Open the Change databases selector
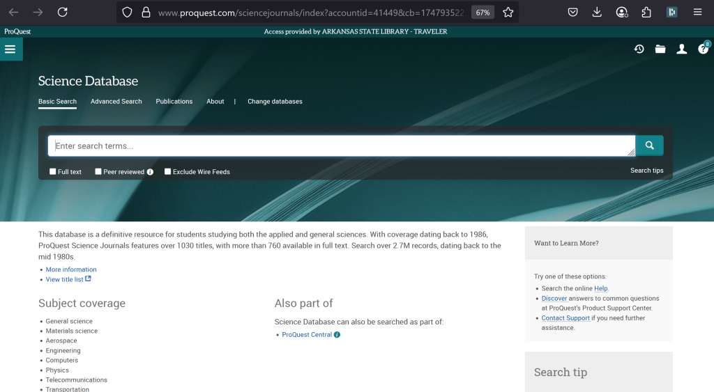The image size is (714, 392). (275, 102)
